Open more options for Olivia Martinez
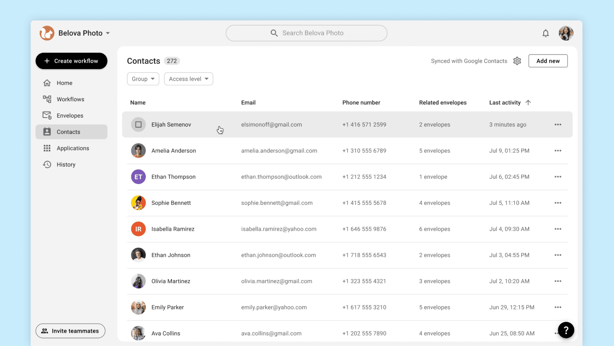Screen dimensions: 614x346 pyautogui.click(x=558, y=281)
